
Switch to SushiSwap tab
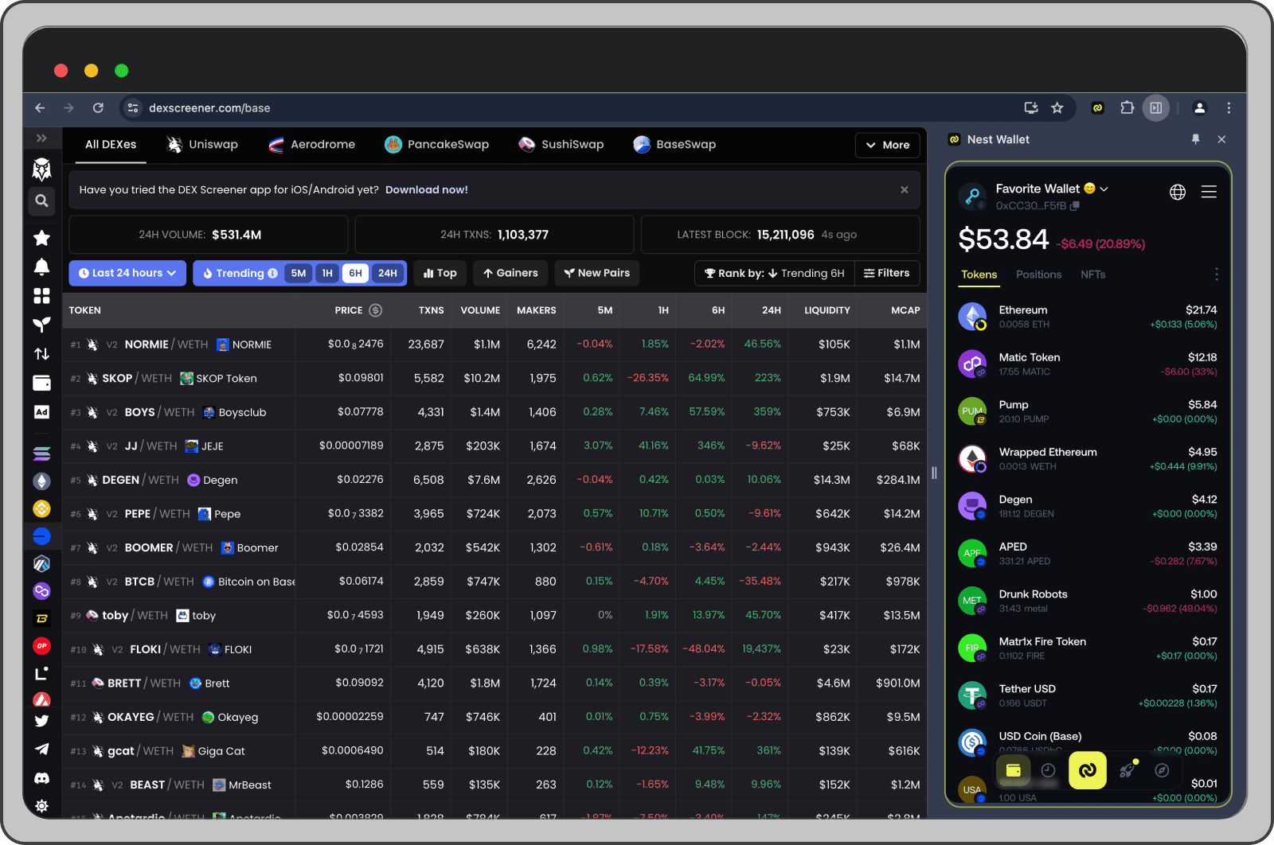[561, 145]
